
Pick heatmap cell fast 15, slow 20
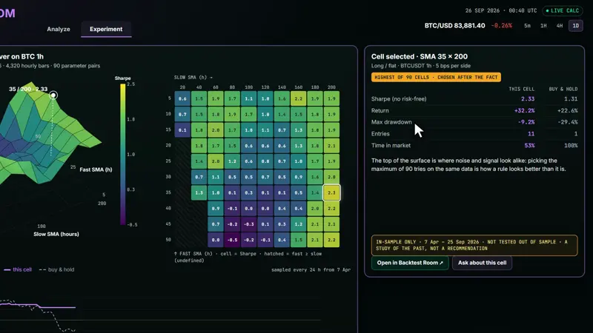(182, 130)
